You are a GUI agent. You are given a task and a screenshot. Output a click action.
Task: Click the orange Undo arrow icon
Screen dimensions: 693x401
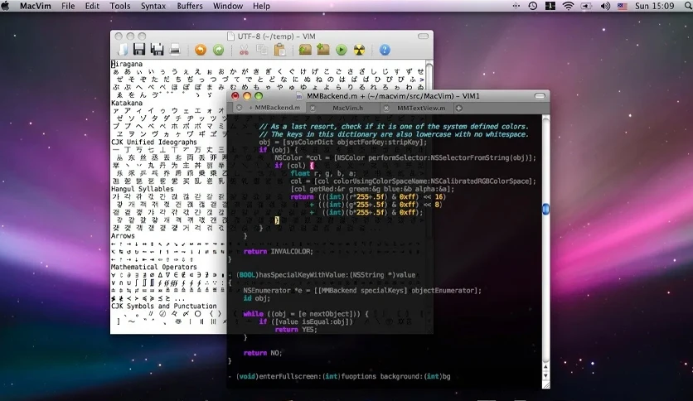point(201,50)
